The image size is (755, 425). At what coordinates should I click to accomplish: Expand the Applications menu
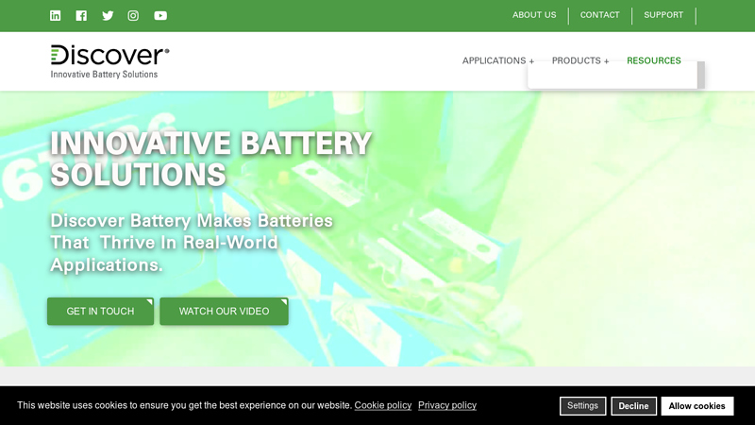(x=498, y=60)
